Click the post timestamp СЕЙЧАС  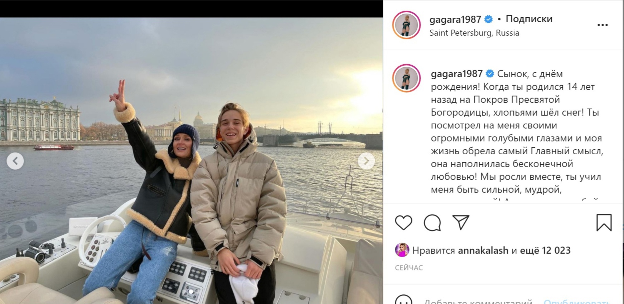click(409, 268)
